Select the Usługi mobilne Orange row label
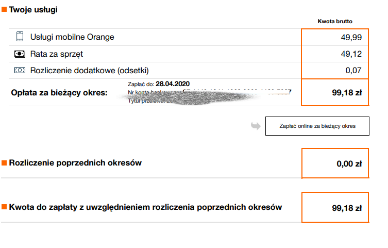This screenshot has width=388, height=248. 72,37
